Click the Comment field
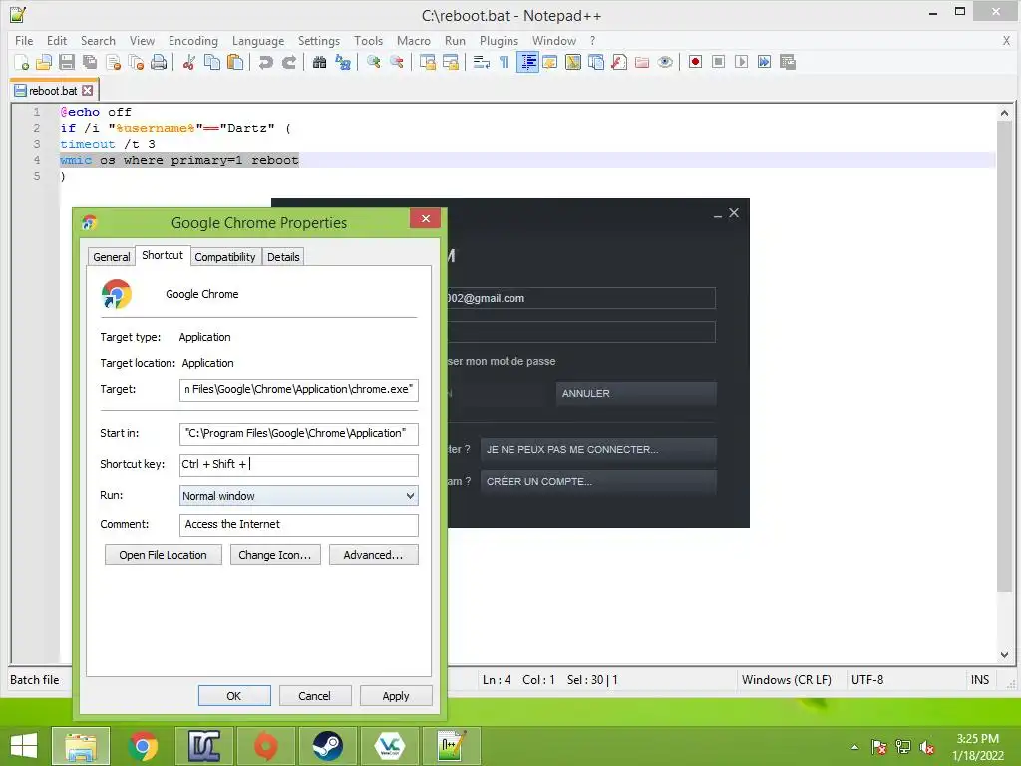This screenshot has height=766, width=1021. [x=299, y=525]
